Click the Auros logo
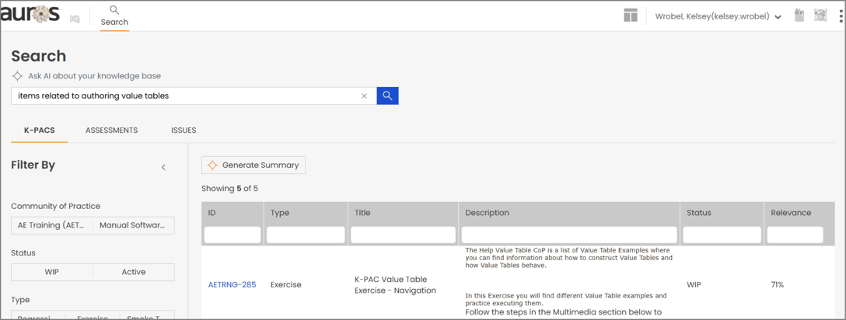 click(x=31, y=14)
